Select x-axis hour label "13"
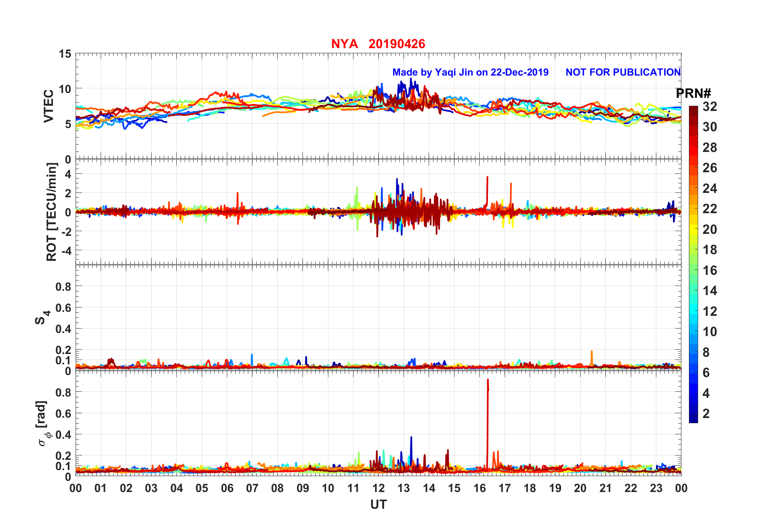This screenshot has height=529, width=757. point(404,488)
